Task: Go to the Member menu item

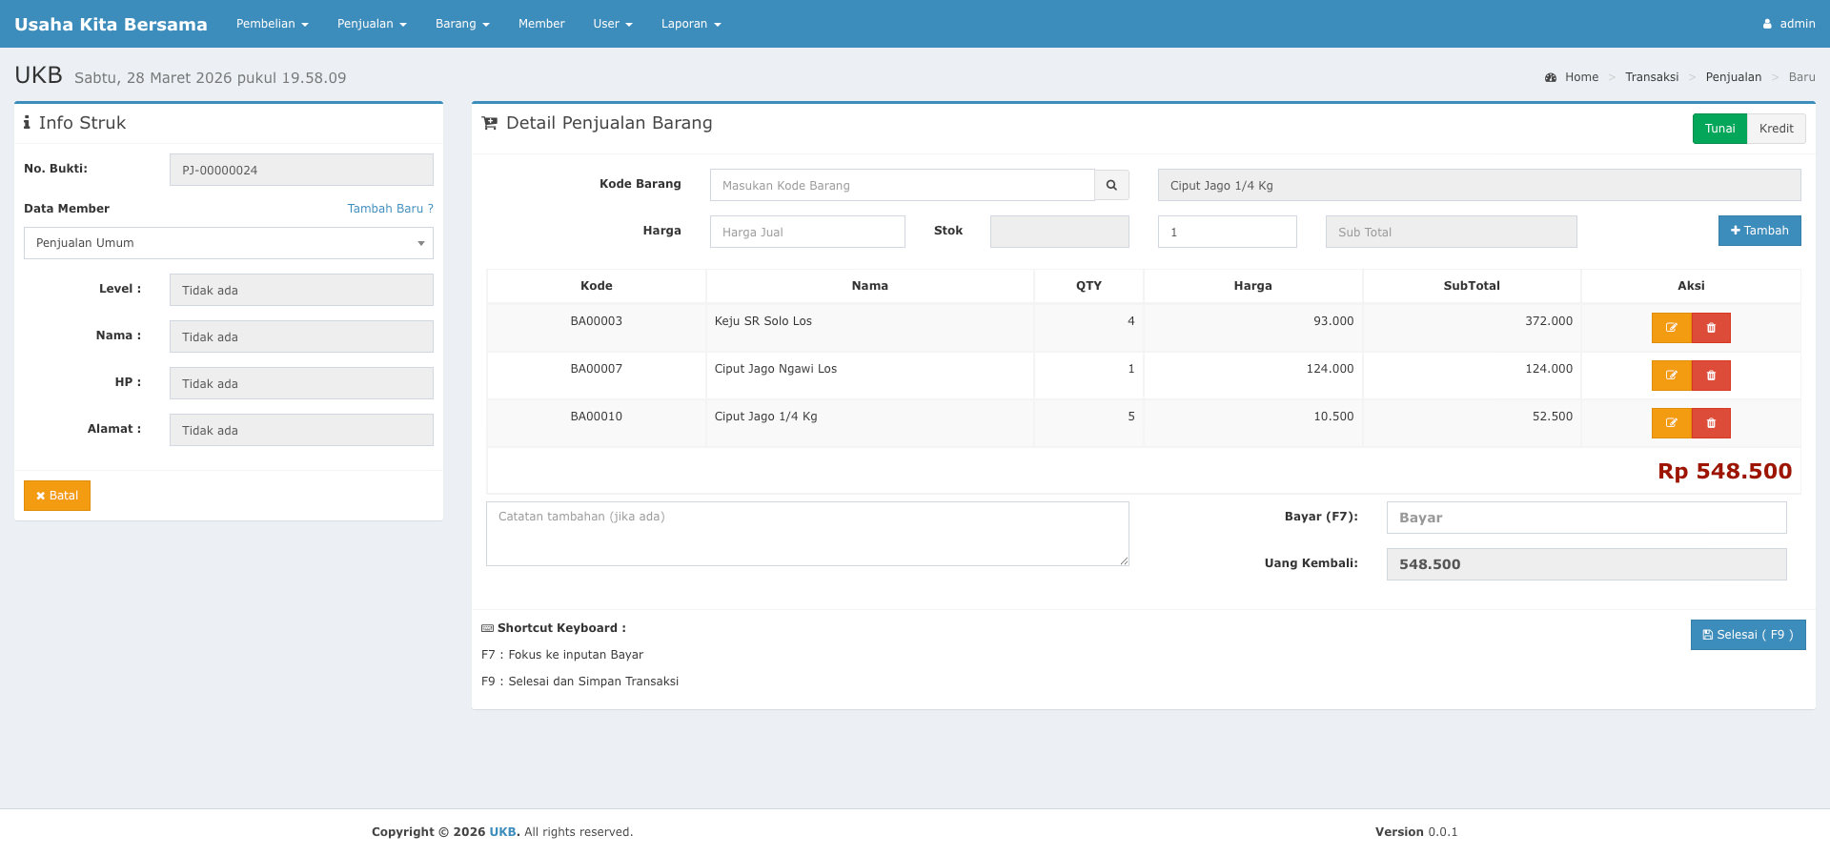Action: pos(541,24)
